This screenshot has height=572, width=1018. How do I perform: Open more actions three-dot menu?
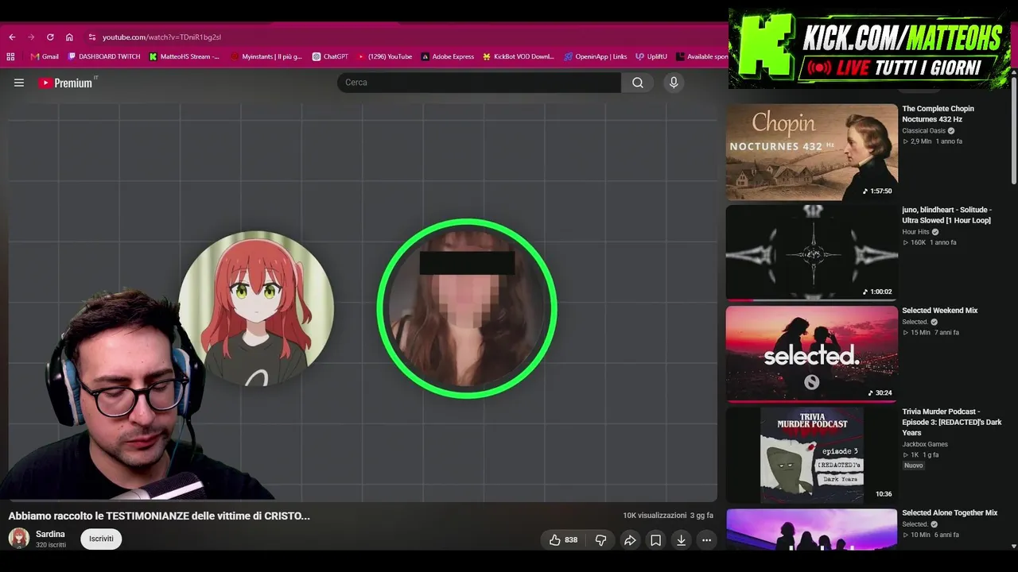point(706,540)
